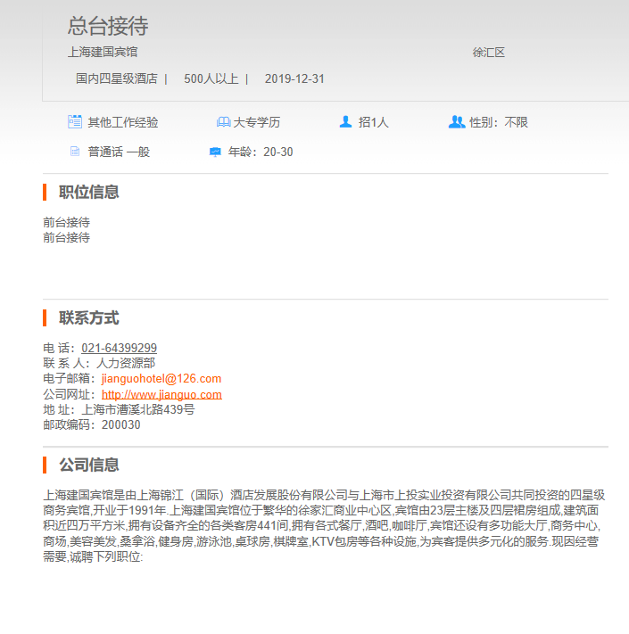Screen dimensions: 629x634
Task: Click the person icon beside 招1人
Action: point(345,122)
